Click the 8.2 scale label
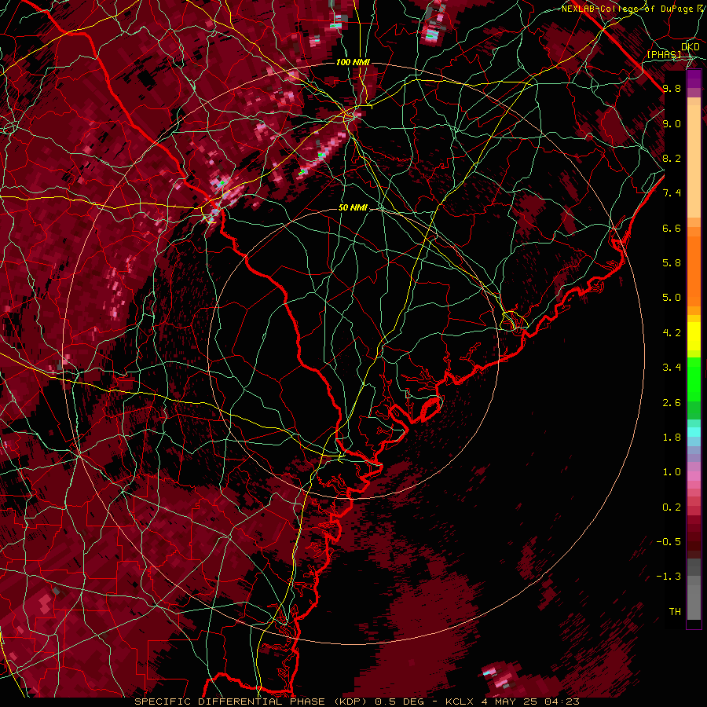The image size is (707, 707). [x=672, y=158]
